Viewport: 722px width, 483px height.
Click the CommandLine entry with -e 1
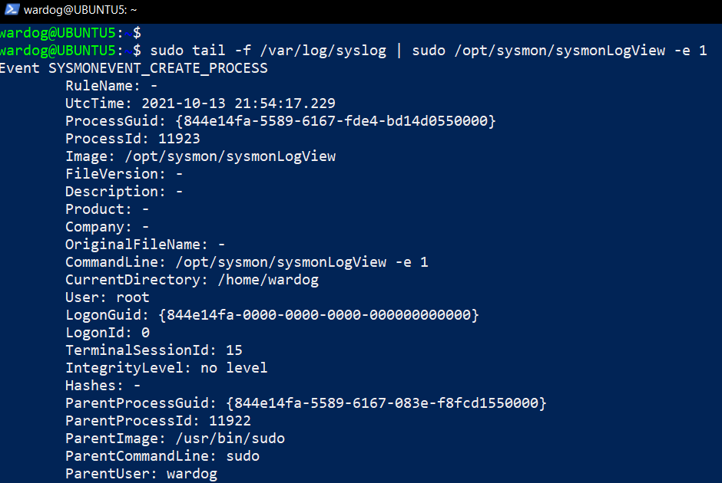pyautogui.click(x=247, y=262)
